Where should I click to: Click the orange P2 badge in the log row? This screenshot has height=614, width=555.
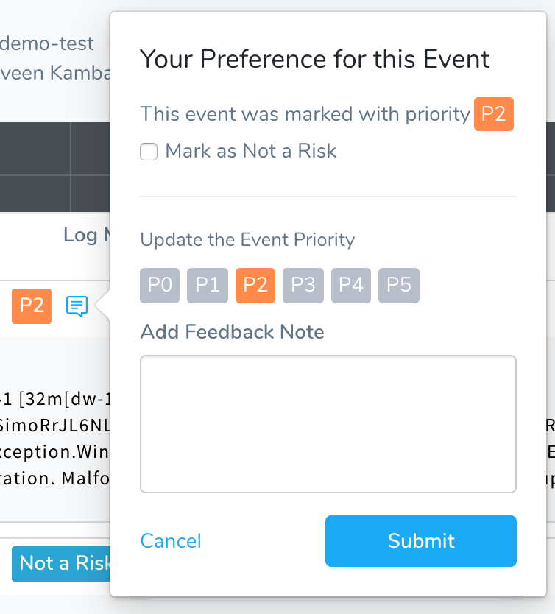(x=32, y=306)
